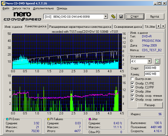
Task: Toggle the Отобр. C1/PIE checkbox
Action: [133, 83]
